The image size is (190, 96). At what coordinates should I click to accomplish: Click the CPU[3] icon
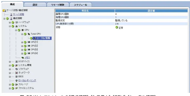click(29, 50)
